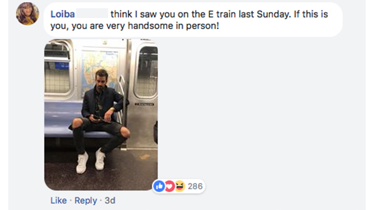Screen dimensions: 374x210
Task: Reply to Loiba's comment
Action: pyautogui.click(x=86, y=201)
